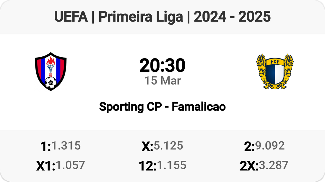This screenshot has height=182, width=325.
Task: Click the "X:" draw label
Action: (147, 147)
